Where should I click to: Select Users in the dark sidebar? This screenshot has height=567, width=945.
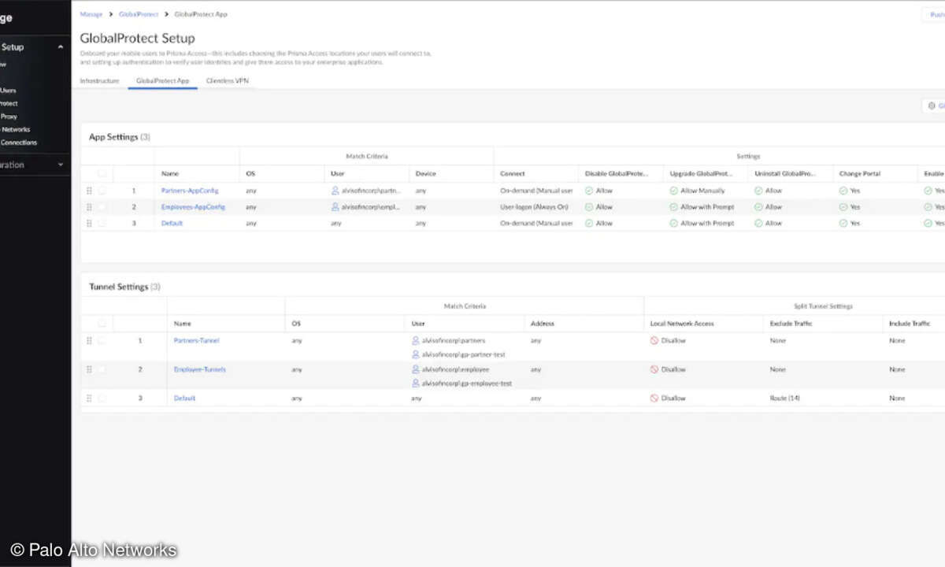tap(8, 91)
